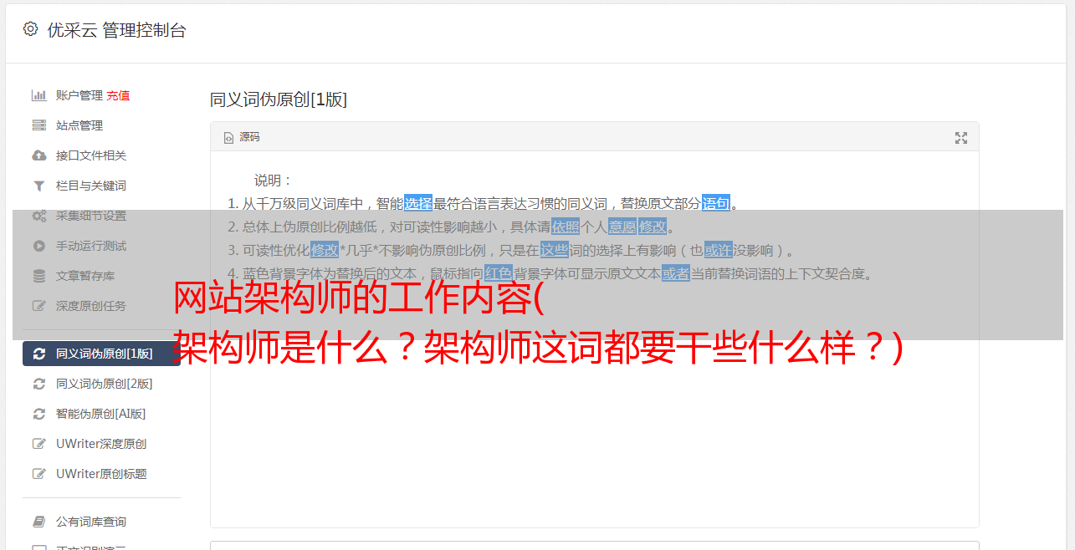
Task: Click the highlighted word 红色 in editor
Action: [498, 273]
